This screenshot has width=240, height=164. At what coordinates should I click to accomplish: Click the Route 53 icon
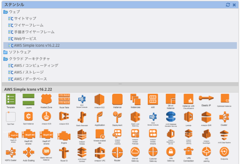click(64, 153)
